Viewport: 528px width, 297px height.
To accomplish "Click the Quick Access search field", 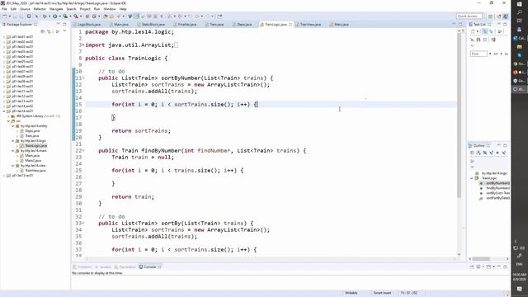I will 469,16.
